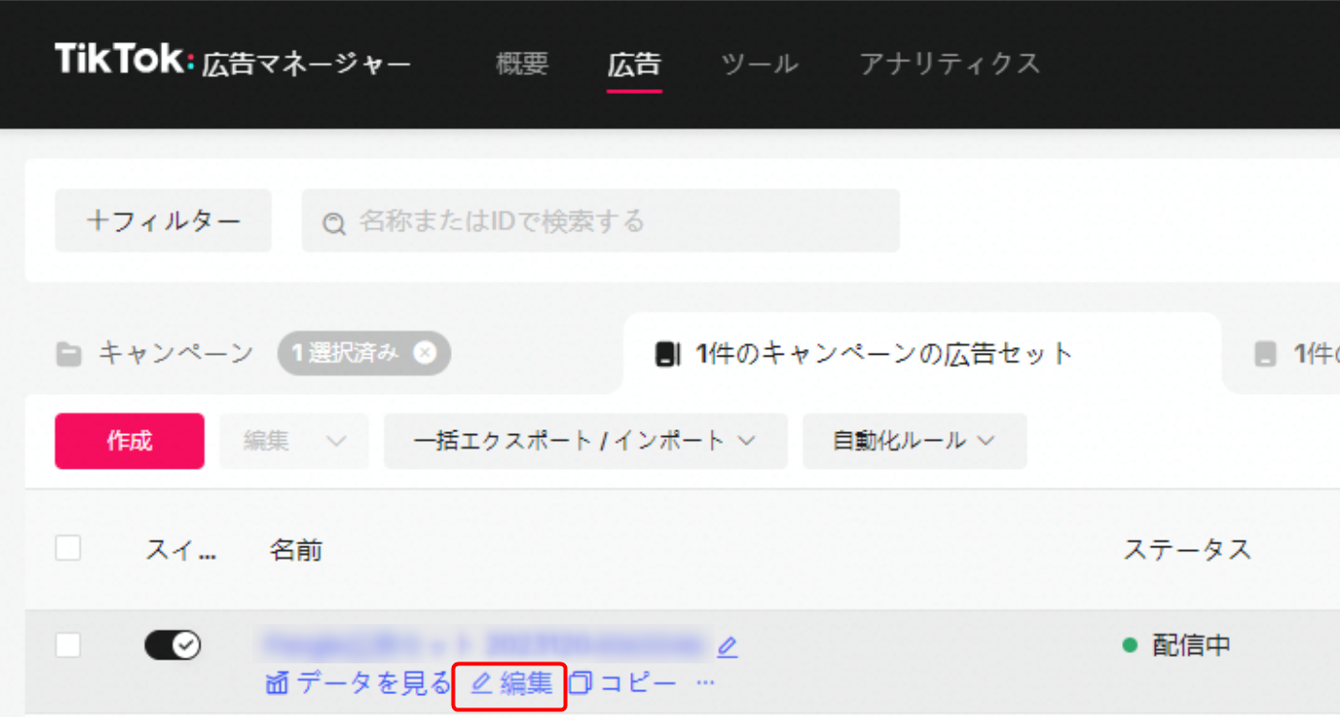Click the キャンペーン folder icon
Screen dimensions: 1340x717
(x=68, y=355)
